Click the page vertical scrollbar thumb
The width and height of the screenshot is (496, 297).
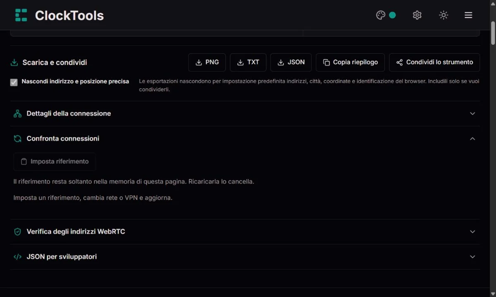point(493,33)
